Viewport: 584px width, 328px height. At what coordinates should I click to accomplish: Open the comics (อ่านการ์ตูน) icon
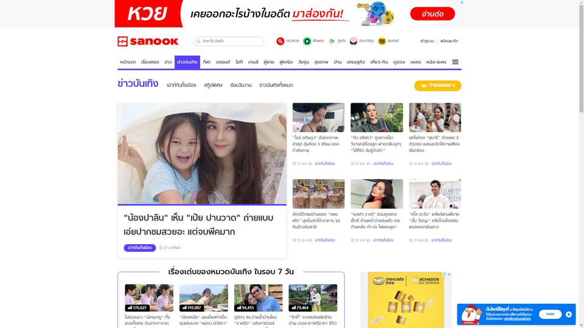[353, 41]
